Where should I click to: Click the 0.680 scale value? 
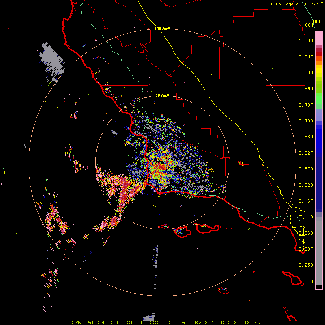(306, 137)
